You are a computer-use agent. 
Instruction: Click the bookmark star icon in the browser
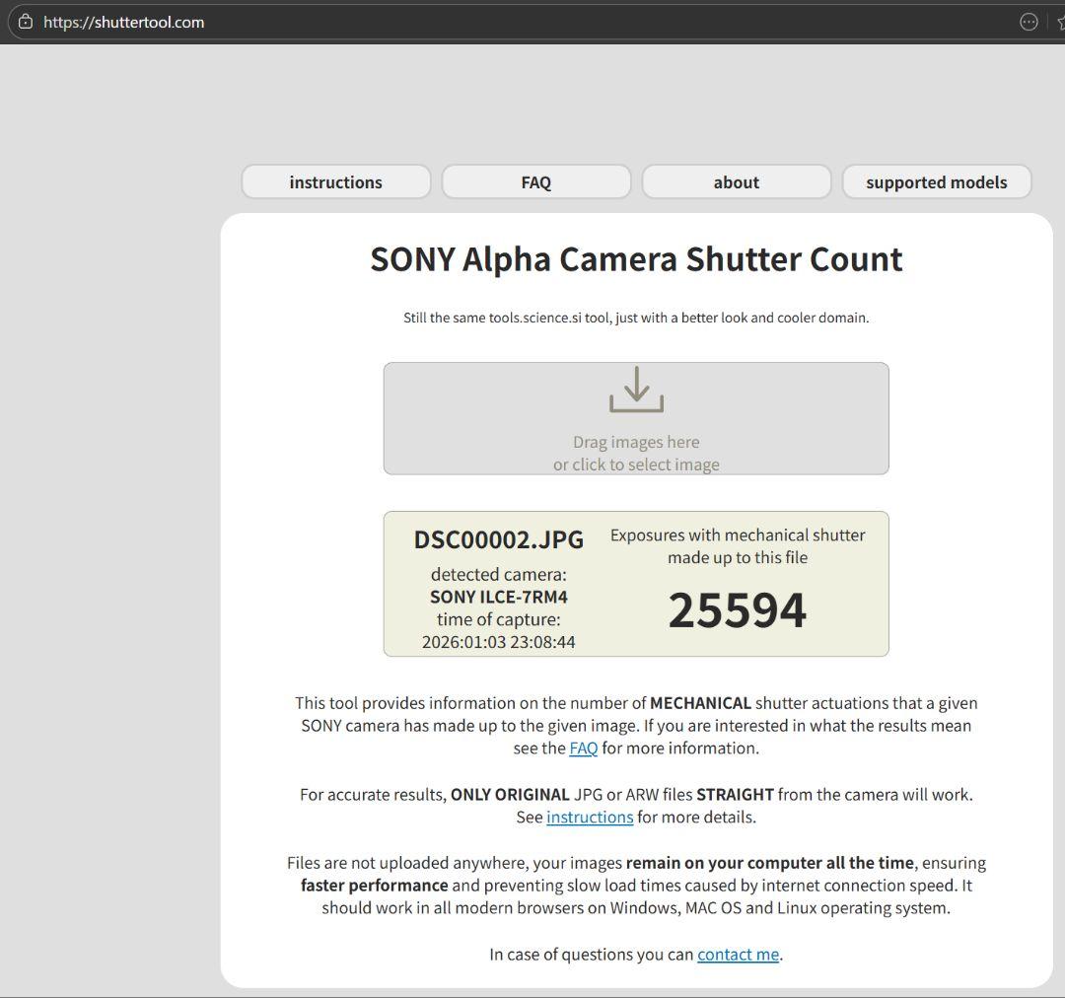tap(1060, 21)
